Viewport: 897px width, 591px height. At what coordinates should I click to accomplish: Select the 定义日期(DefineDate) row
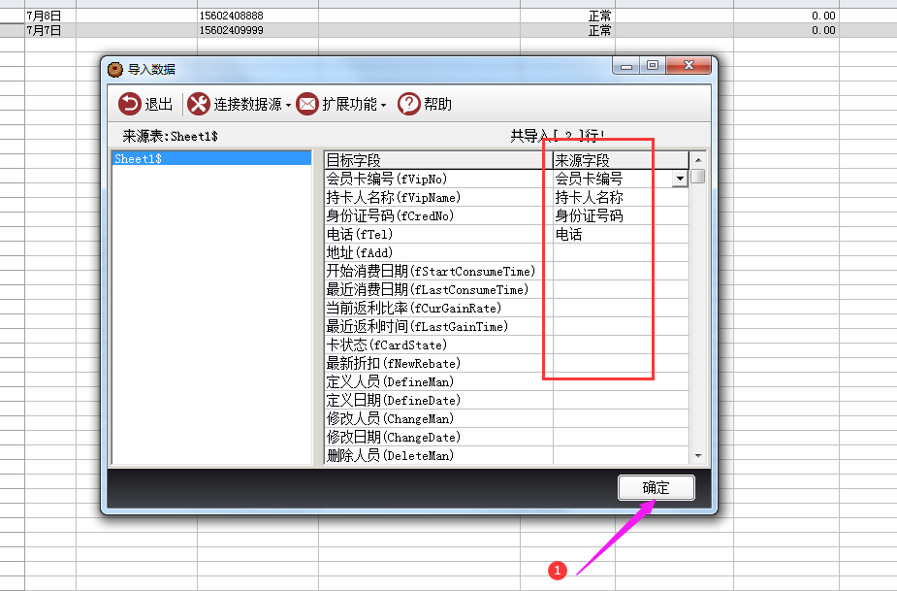coord(438,400)
